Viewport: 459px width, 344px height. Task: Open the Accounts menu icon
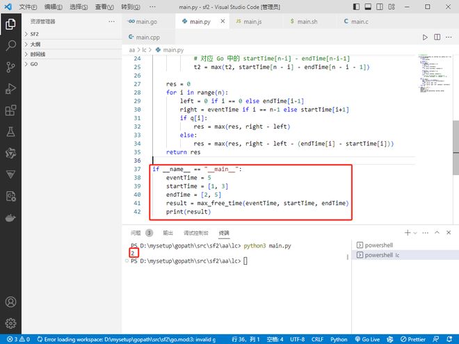(x=10, y=302)
